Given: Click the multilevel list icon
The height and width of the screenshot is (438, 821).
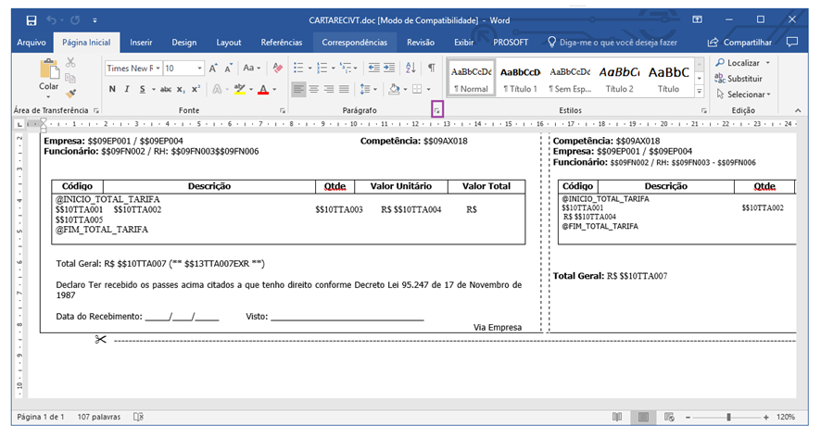Looking at the screenshot, I should click(x=346, y=68).
